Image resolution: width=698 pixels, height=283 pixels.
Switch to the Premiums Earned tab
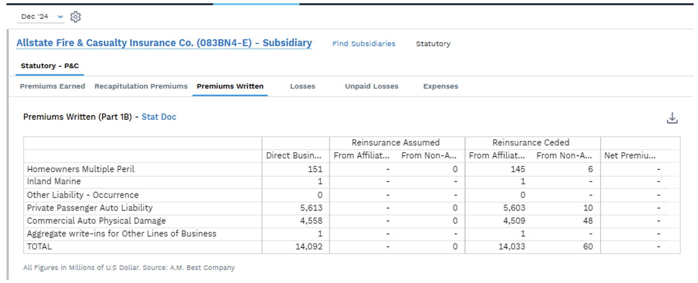pyautogui.click(x=52, y=86)
